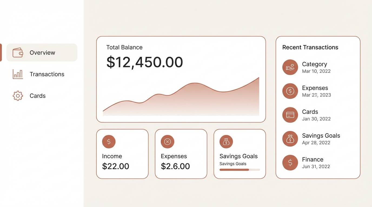372x207 pixels.
Task: Click the money bag icon on Savings Goals card
Action: coord(226,142)
